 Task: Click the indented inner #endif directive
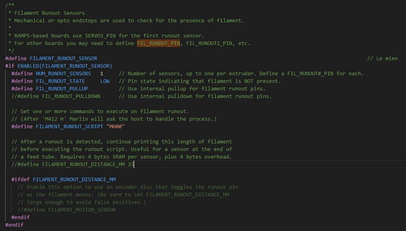20,217
